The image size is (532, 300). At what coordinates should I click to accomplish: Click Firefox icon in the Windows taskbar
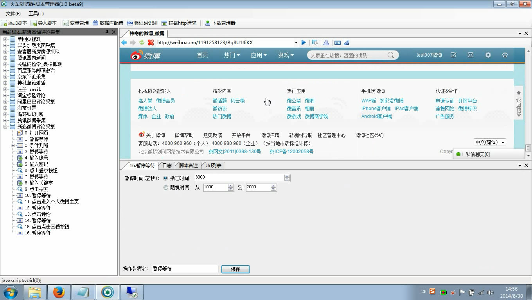(x=59, y=292)
